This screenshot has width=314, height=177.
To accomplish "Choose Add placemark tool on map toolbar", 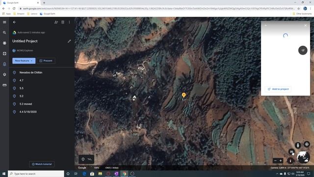I will point(83,159).
